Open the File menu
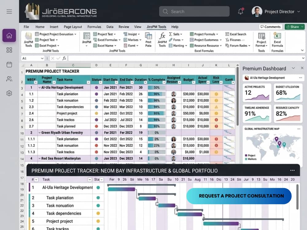 click(x=26, y=27)
